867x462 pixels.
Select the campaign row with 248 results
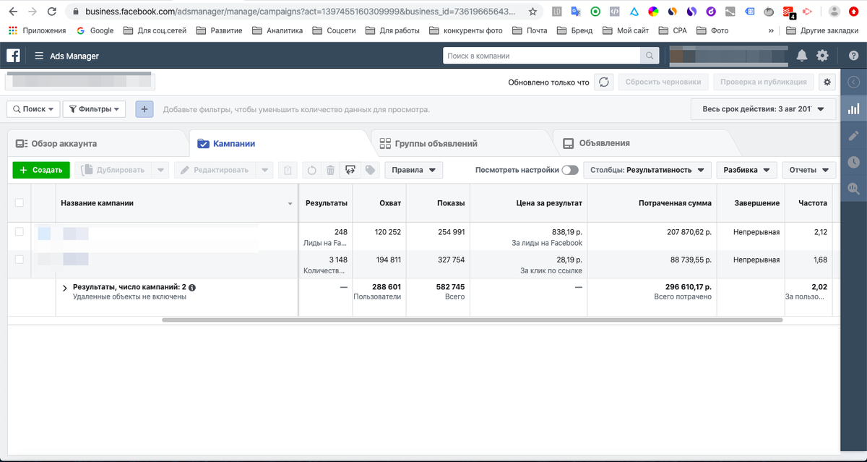20,232
